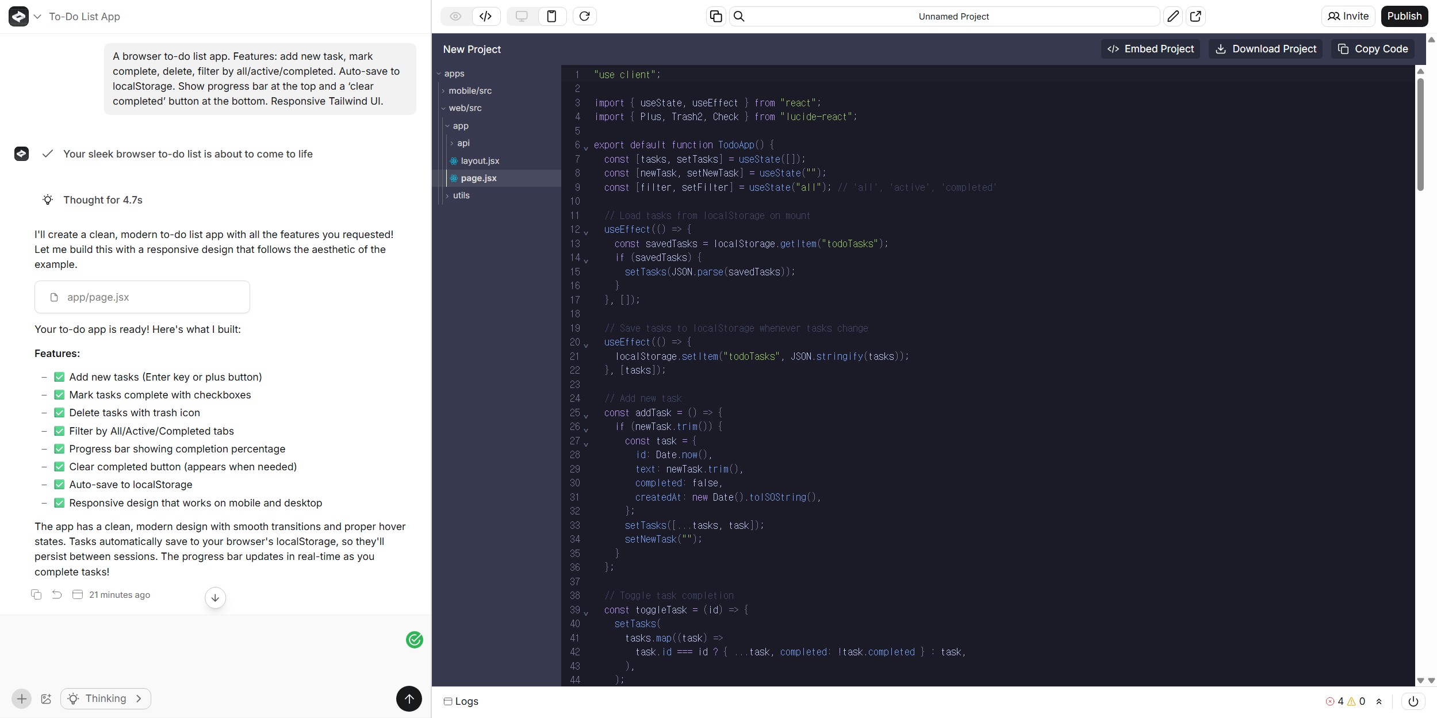Click Download Project button
Image resolution: width=1437 pixels, height=718 pixels.
coord(1266,49)
